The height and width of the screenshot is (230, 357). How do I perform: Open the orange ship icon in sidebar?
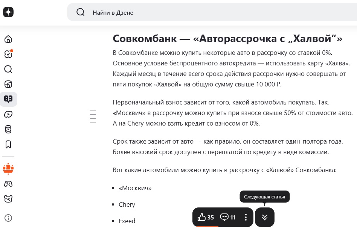[x=8, y=169]
